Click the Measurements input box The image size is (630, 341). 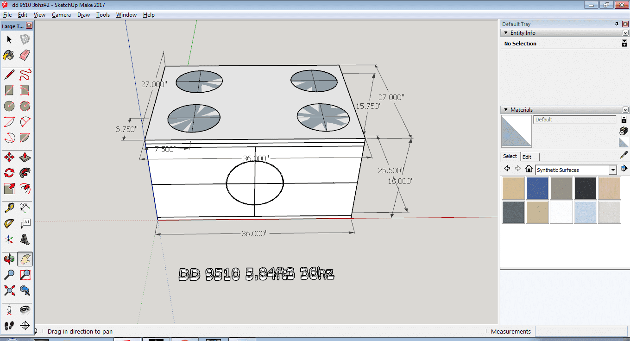point(582,331)
